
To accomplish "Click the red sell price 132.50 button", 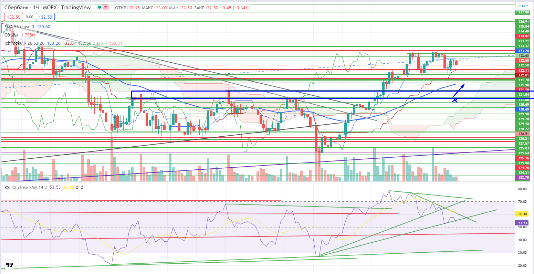I will [x=12, y=17].
